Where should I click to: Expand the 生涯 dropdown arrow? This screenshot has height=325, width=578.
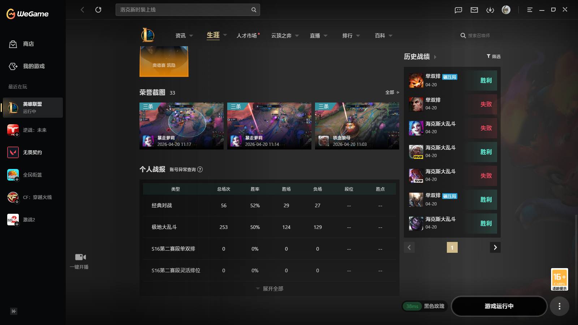pos(225,35)
